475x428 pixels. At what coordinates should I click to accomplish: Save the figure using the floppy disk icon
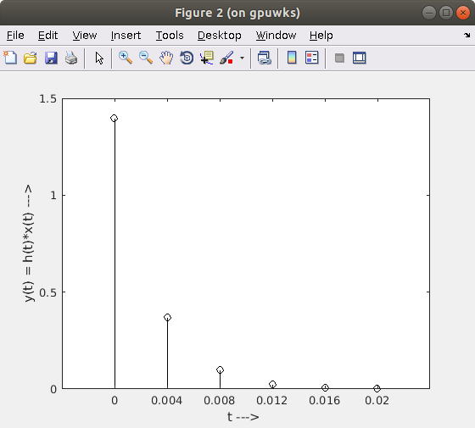[x=51, y=58]
